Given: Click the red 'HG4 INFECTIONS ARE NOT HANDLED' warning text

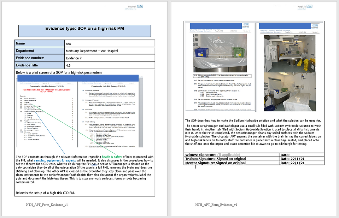Looking at the screenshot, I should coord(46,91).
